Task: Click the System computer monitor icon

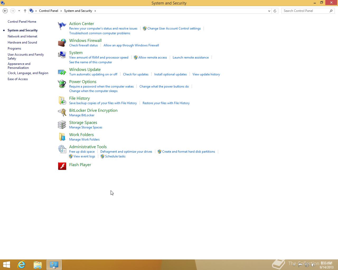Action: tap(62, 55)
